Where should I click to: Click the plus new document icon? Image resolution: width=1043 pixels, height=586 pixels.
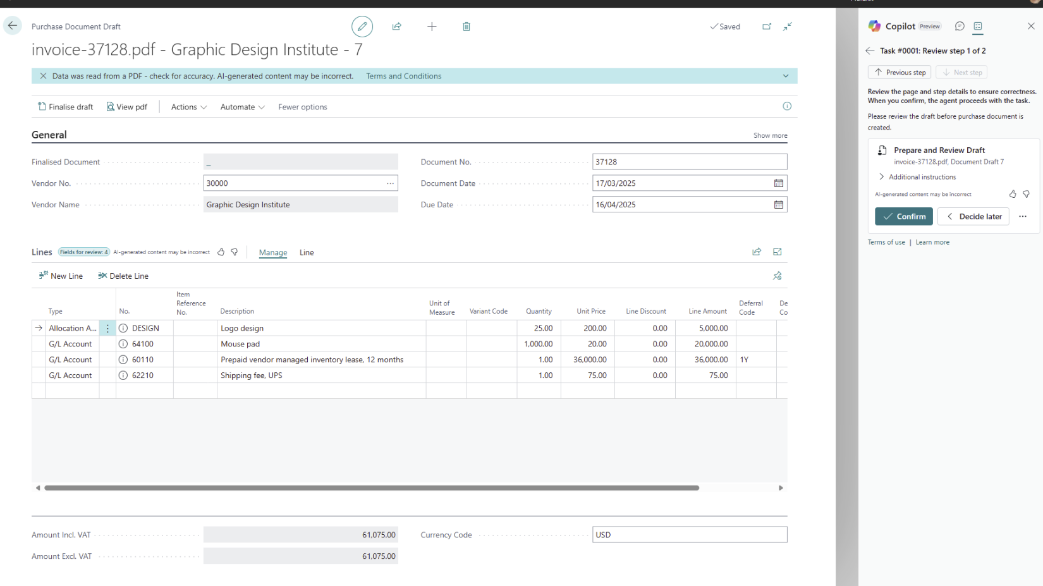pos(432,27)
